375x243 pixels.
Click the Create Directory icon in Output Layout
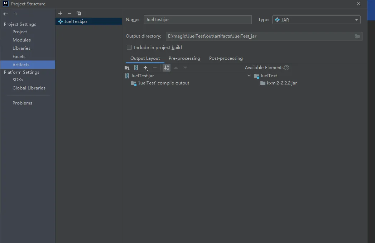coord(127,68)
